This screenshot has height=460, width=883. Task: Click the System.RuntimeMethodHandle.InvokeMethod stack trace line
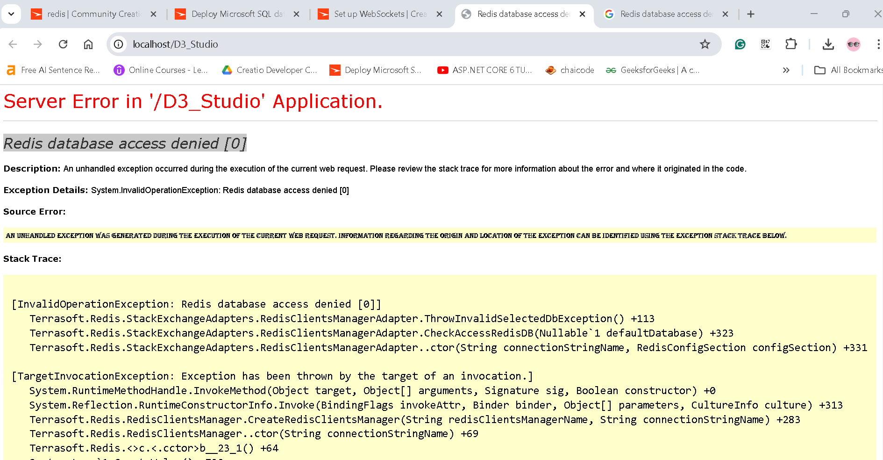(372, 391)
